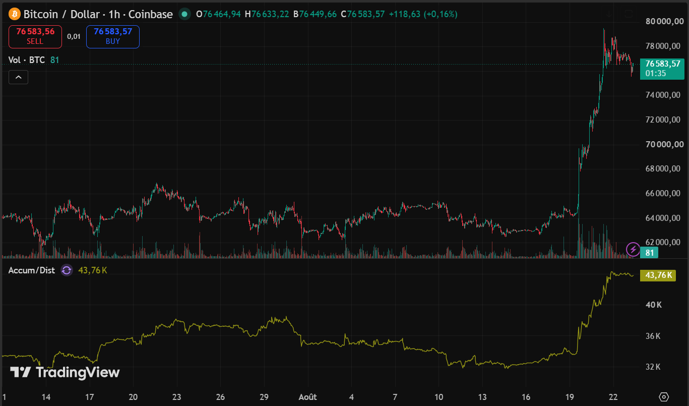This screenshot has width=689, height=406.
Task: Click date 22 on the time axis
Action: [x=613, y=397]
